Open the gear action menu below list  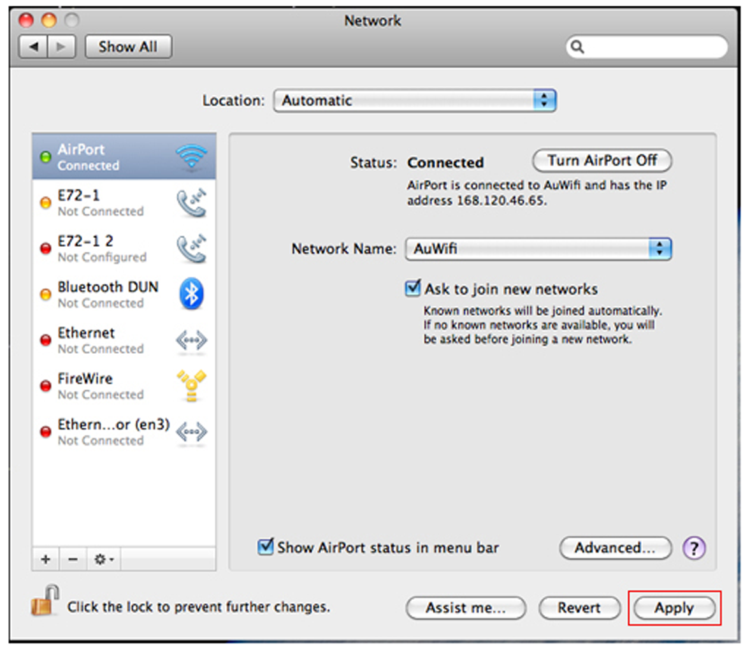coord(103,559)
